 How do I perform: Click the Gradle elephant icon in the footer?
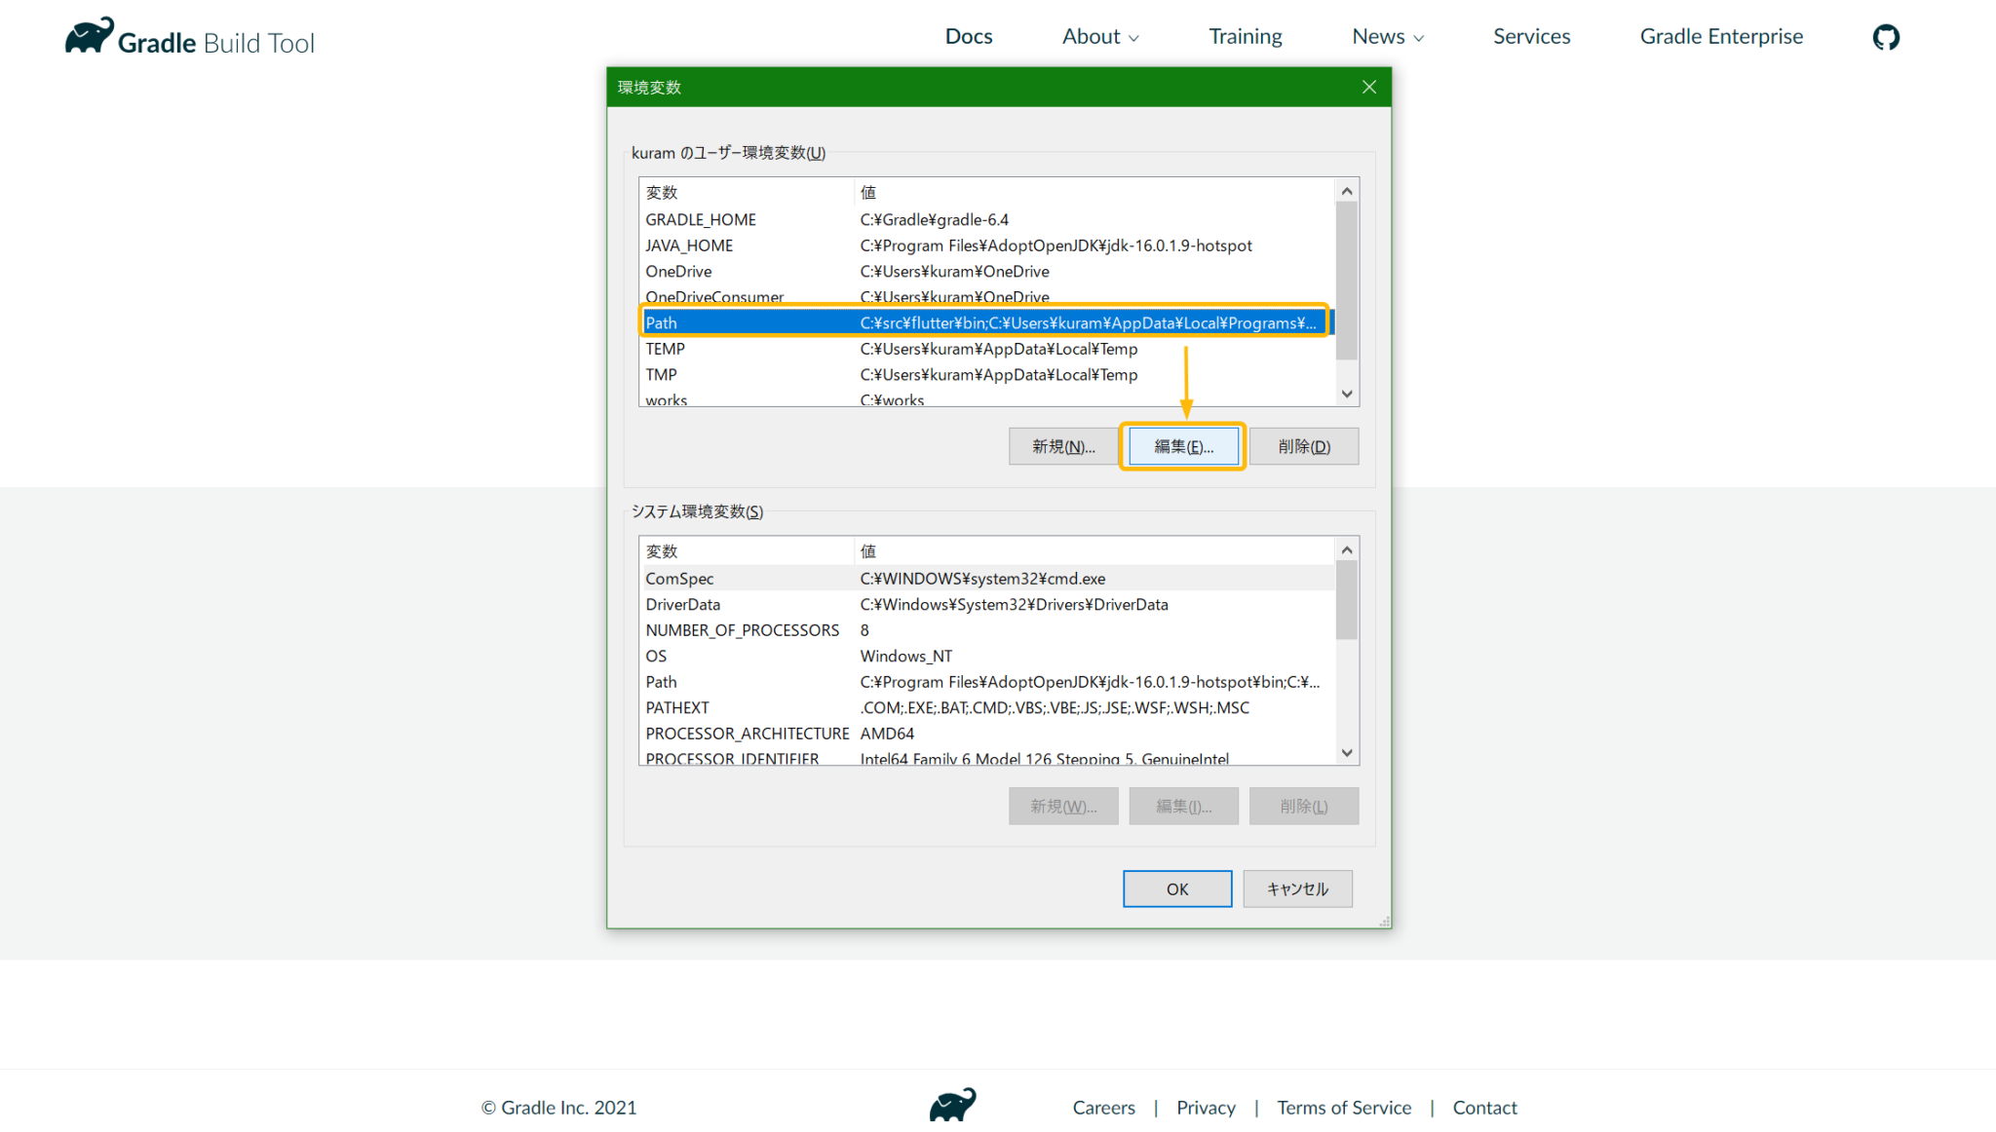(953, 1106)
